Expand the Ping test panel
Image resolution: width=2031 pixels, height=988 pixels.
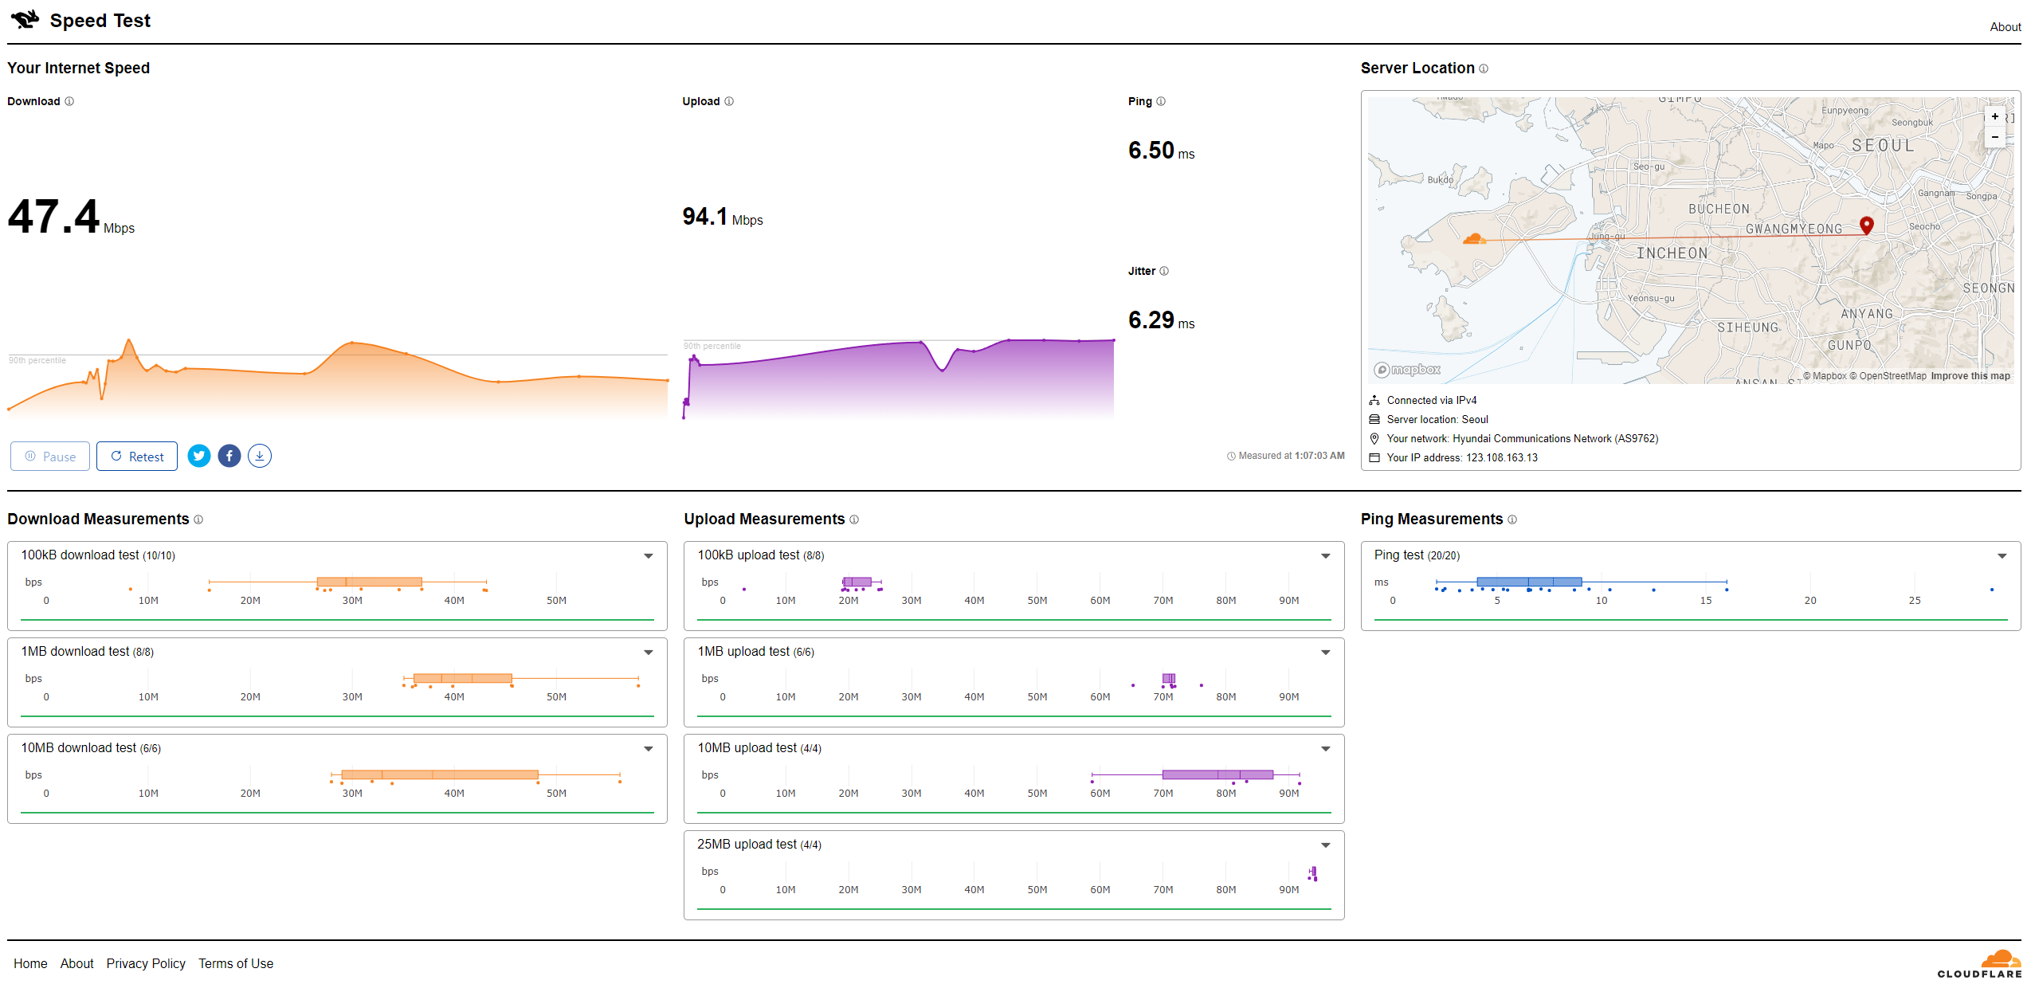coord(2002,556)
